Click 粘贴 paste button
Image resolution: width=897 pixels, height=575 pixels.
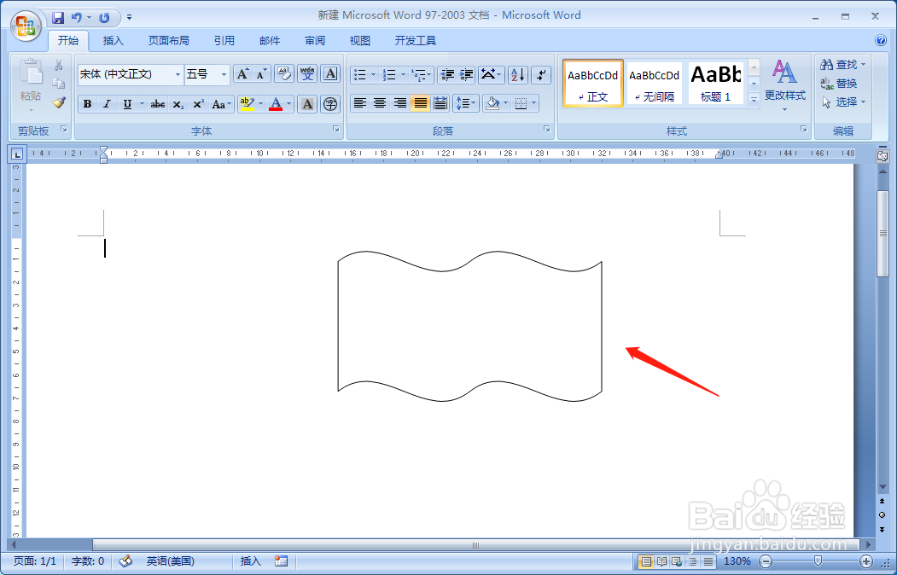[x=31, y=85]
